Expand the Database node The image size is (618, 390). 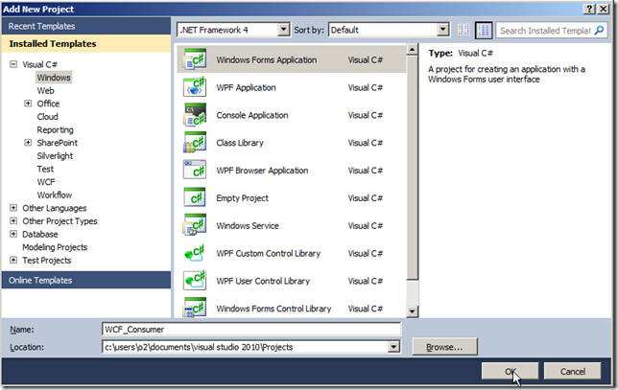13,234
